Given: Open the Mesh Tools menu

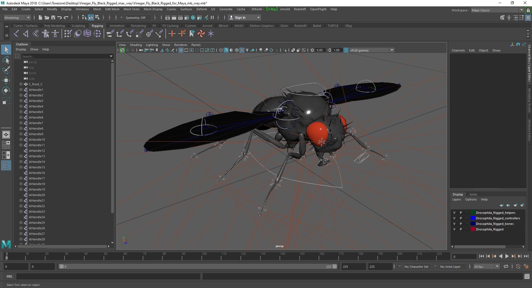Looking at the screenshot, I should 131,9.
